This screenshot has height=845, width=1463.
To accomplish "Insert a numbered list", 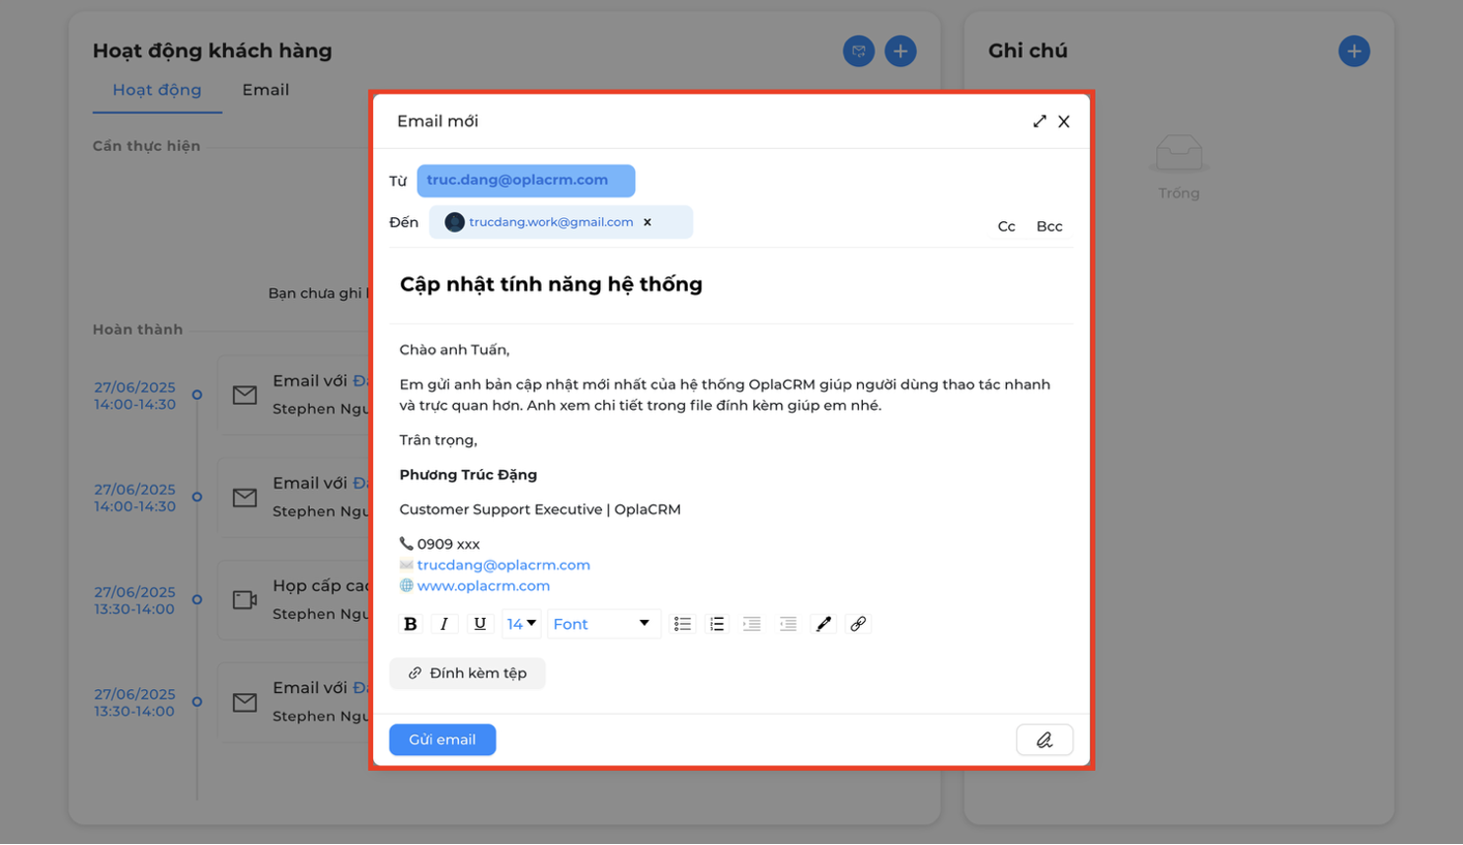I will click(x=718, y=624).
